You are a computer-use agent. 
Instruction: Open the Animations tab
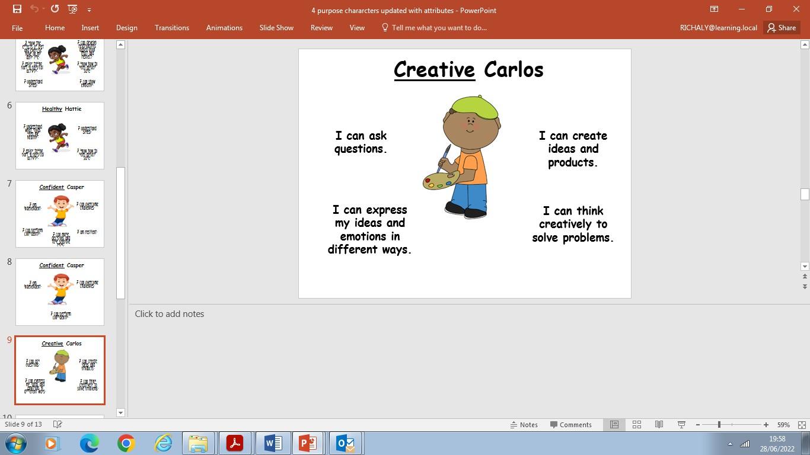click(x=224, y=28)
